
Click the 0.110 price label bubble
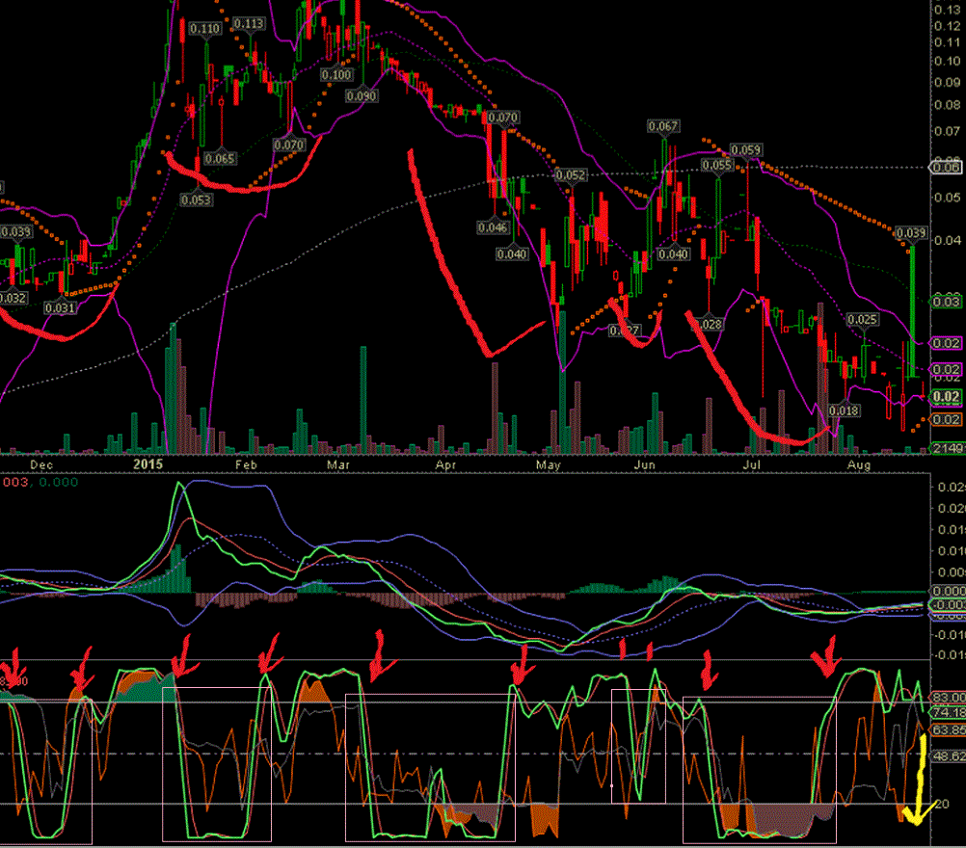coord(204,29)
